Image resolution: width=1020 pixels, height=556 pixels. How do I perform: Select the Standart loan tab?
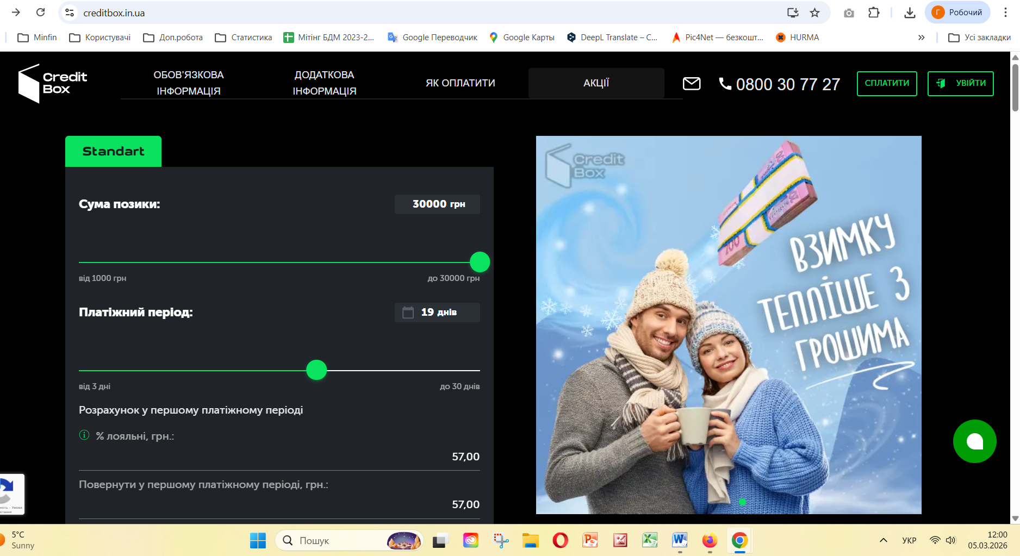click(x=113, y=151)
